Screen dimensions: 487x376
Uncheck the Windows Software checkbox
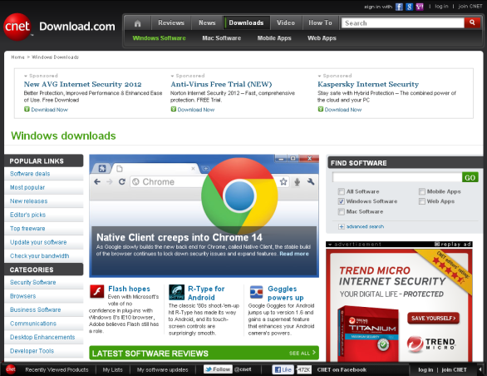[341, 201]
